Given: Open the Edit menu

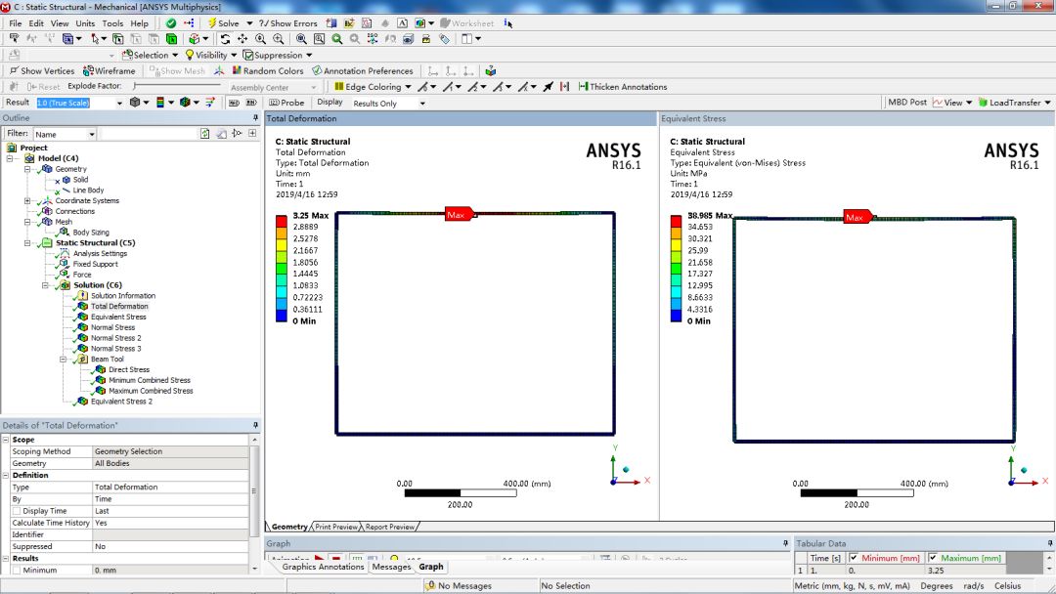Looking at the screenshot, I should [x=36, y=22].
